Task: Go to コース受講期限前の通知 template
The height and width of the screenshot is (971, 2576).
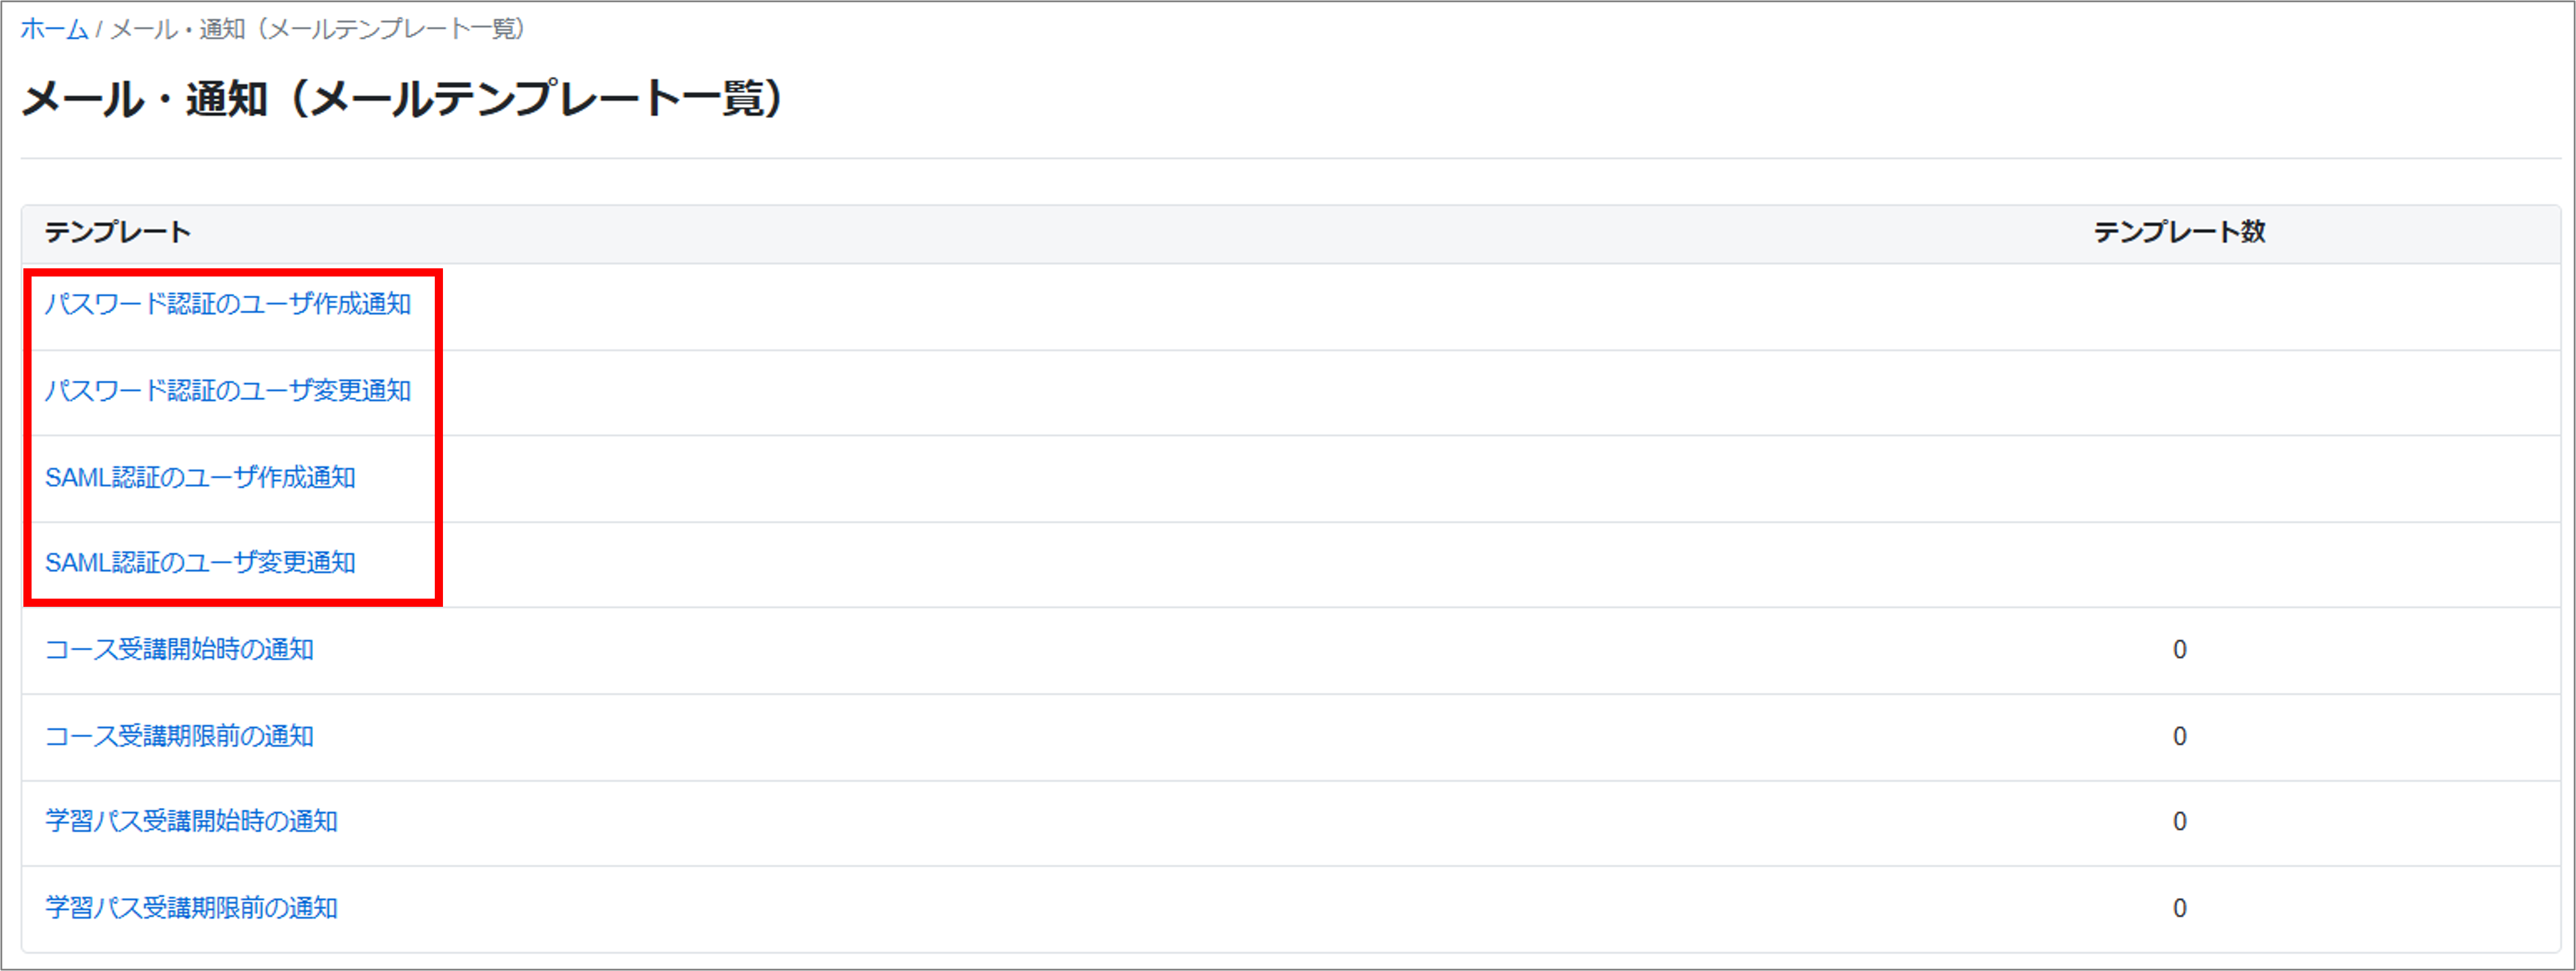Action: [180, 736]
